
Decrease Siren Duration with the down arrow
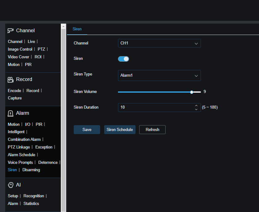pos(196,110)
